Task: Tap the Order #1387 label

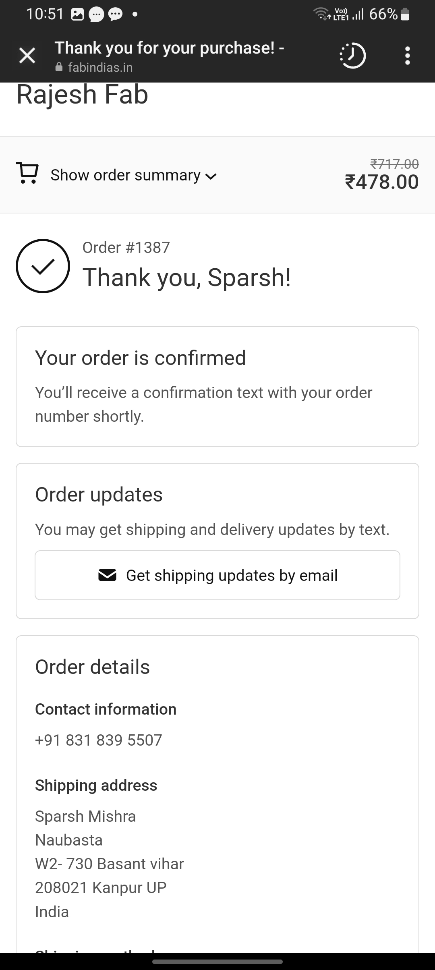Action: click(x=126, y=247)
